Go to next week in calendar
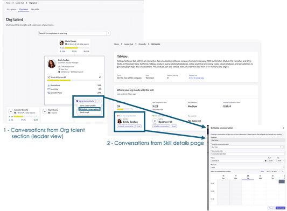 pos(283,172)
